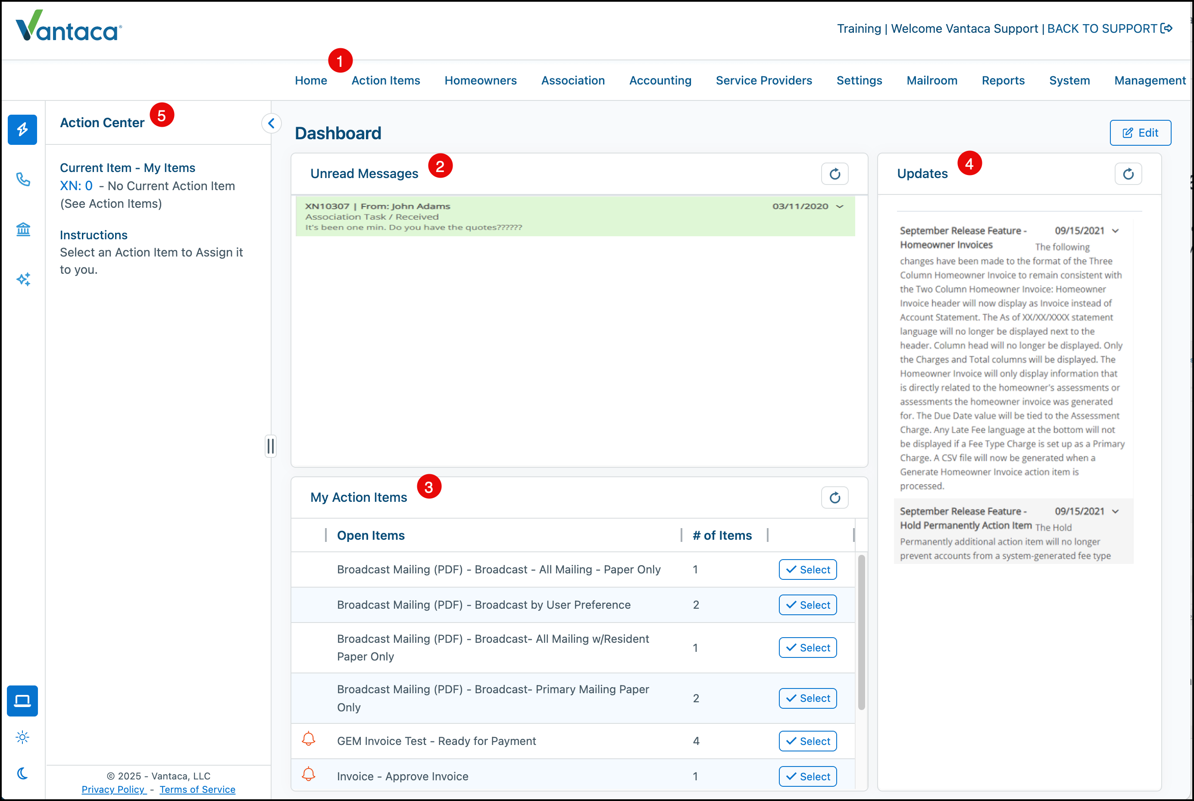Click the Current Item - My Items heading

(127, 168)
